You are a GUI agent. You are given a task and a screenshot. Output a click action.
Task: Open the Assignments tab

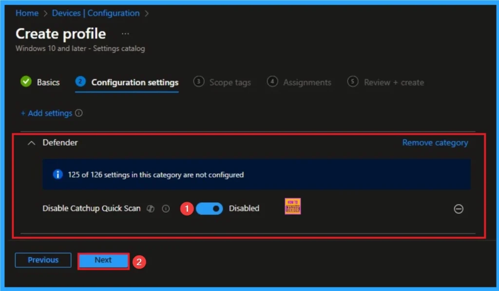coord(307,82)
